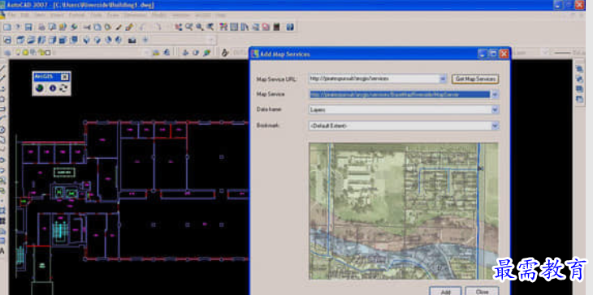Select the ArcGIS Identify info tool
The image size is (593, 295).
(x=52, y=88)
